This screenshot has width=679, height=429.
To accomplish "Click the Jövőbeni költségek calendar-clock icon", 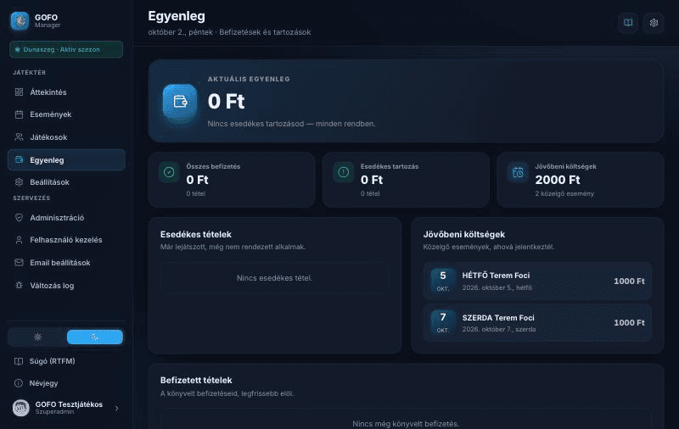I will pos(518,172).
